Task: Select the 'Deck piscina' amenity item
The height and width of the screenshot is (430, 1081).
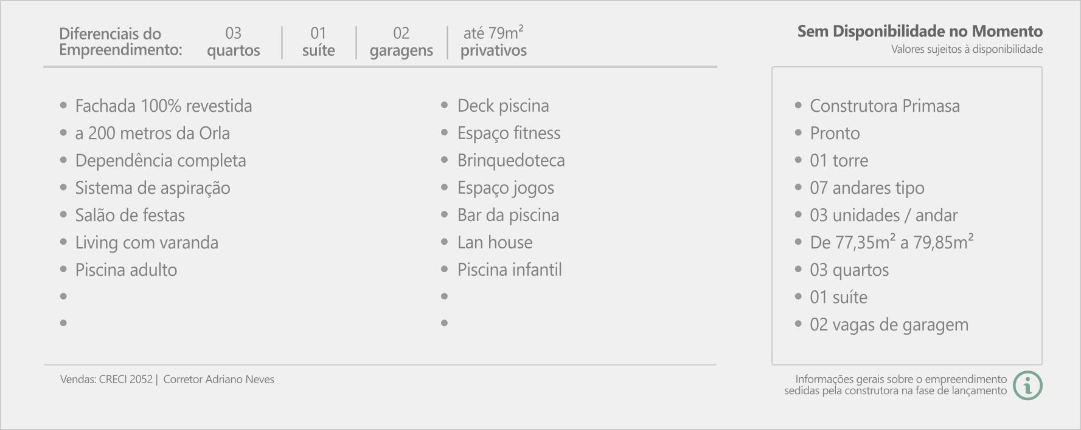Action: [x=503, y=106]
